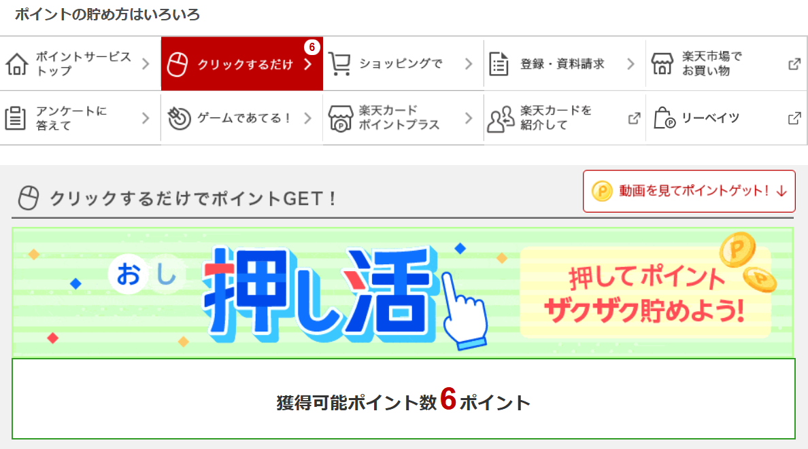This screenshot has height=449, width=808.
Task: Click the 押し活 banner image
Action: (x=403, y=293)
